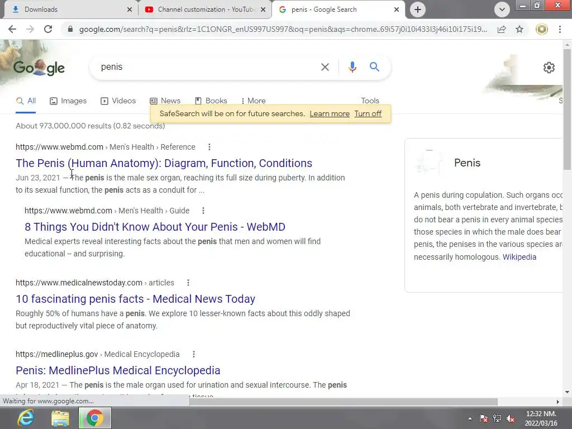Click the results count text 'About 973,000,000 results'

(x=64, y=126)
